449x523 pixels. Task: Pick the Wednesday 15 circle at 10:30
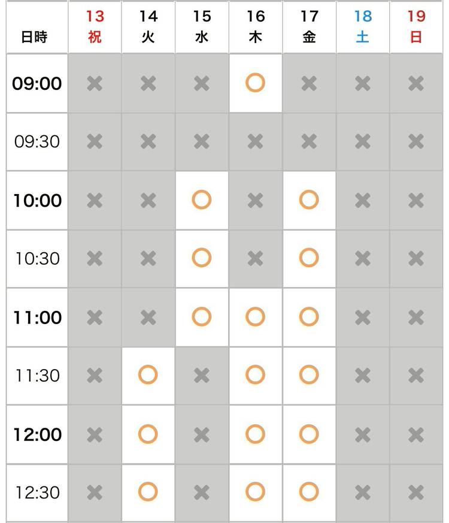pyautogui.click(x=202, y=258)
